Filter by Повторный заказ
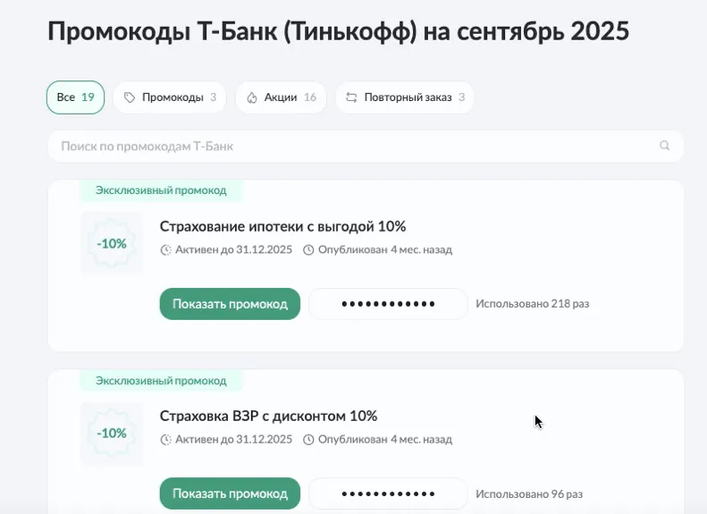The image size is (707, 514). 405,97
